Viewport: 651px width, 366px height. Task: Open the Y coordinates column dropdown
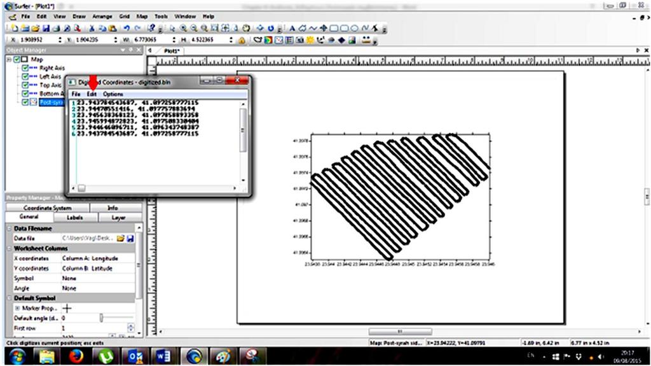click(x=98, y=268)
